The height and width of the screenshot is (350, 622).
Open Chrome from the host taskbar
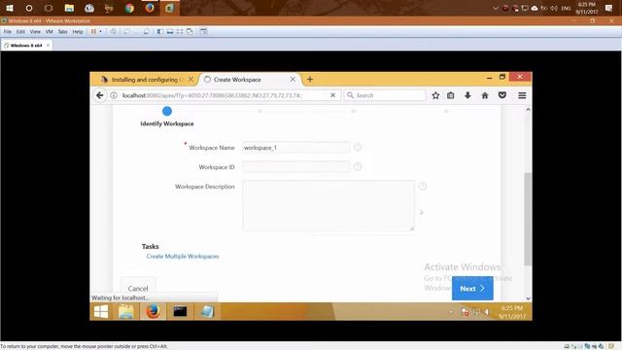129,8
